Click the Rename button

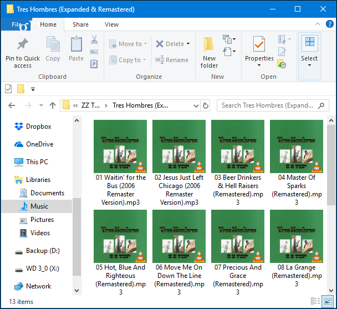point(172,60)
